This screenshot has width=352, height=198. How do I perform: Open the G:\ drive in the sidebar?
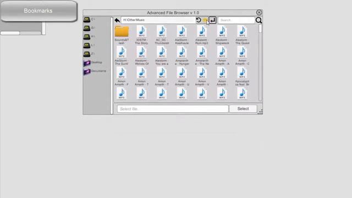click(x=89, y=28)
